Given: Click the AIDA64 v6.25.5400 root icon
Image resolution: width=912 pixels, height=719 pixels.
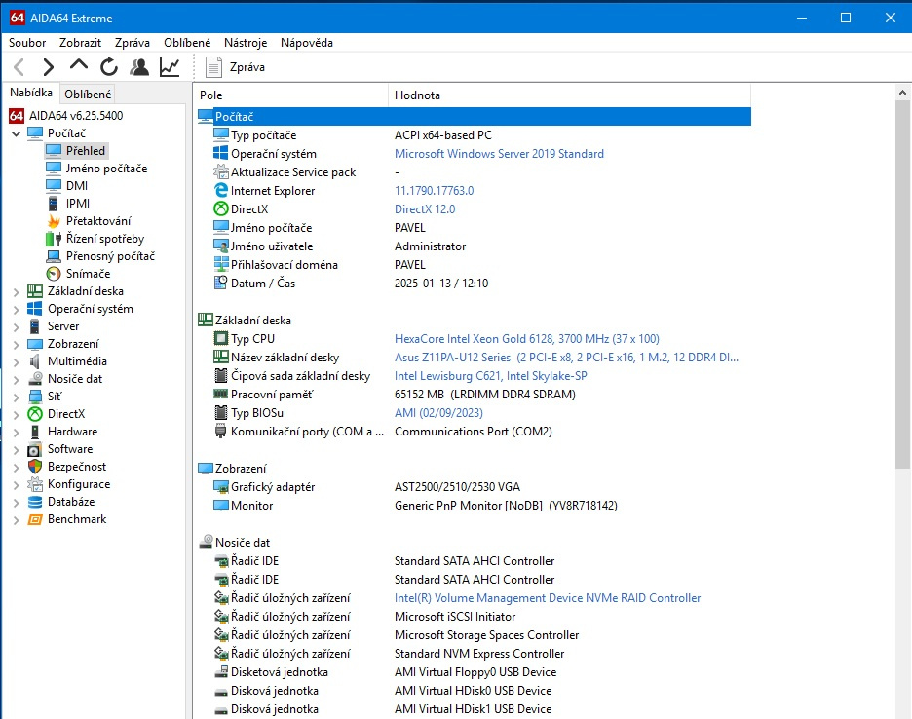Looking at the screenshot, I should point(17,115).
